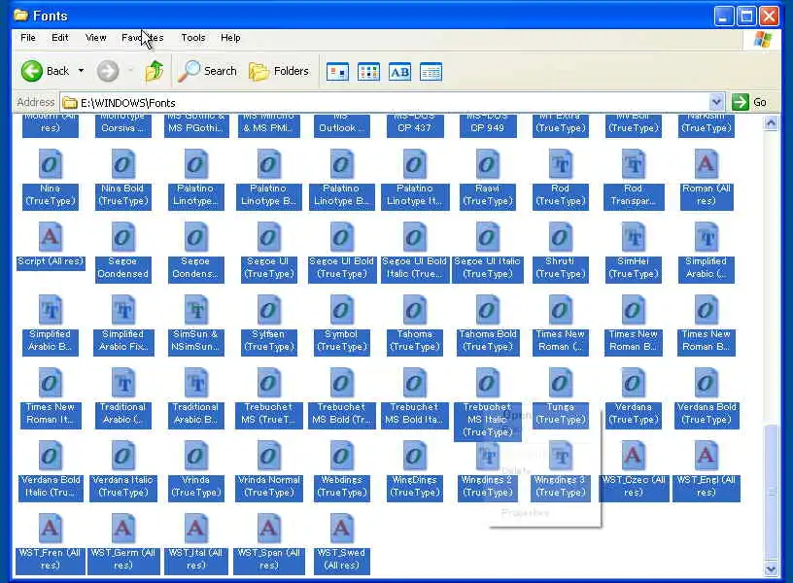793x583 pixels.
Task: Select the Tahoma Bold font icon
Action: point(487,311)
